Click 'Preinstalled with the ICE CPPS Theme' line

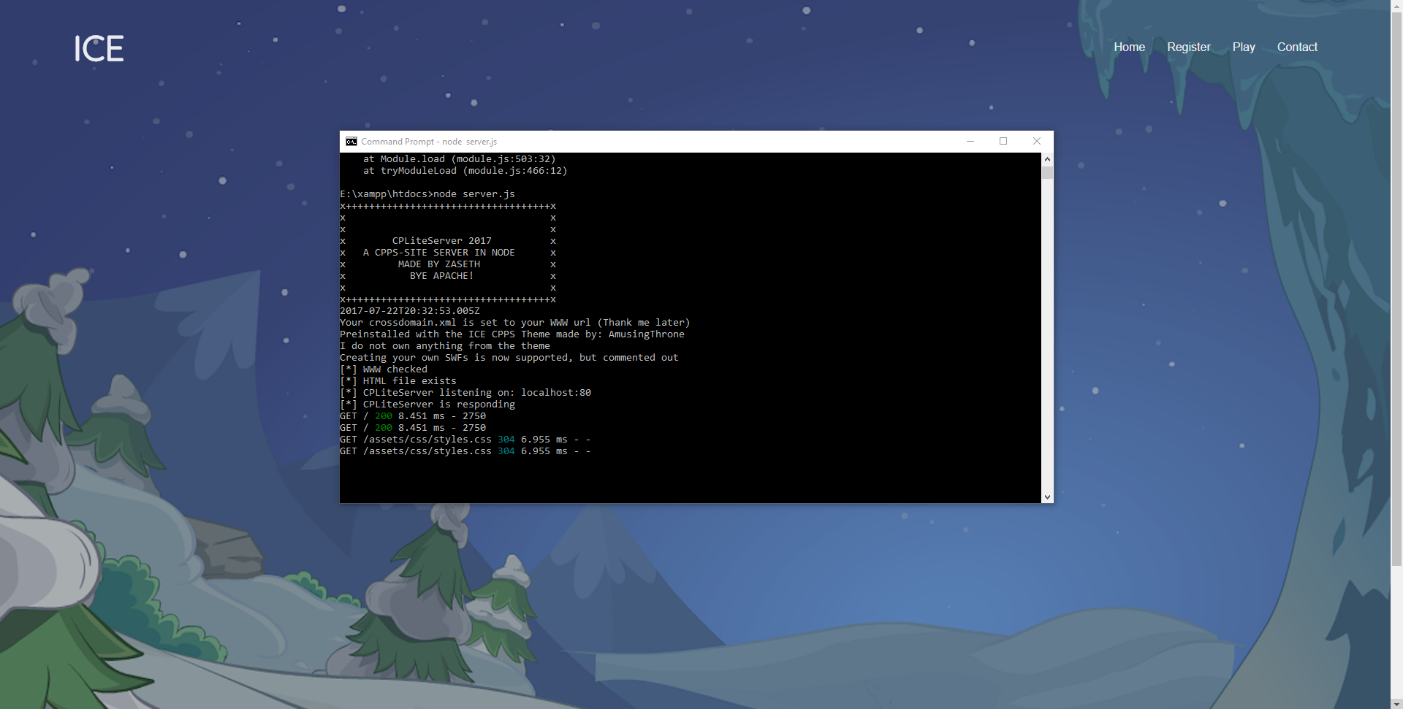pyautogui.click(x=512, y=334)
